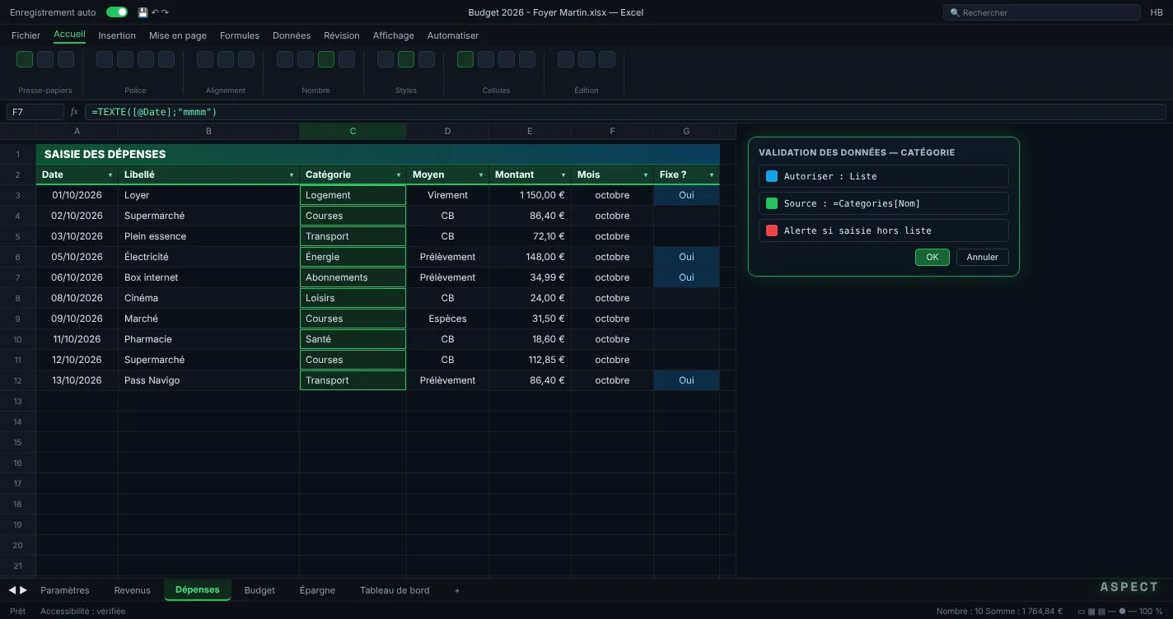Switch to Normal view in status bar

click(x=1082, y=612)
